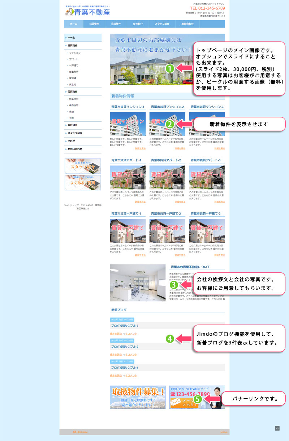
Task: Open 賃貸物件 in the top navigation bar
Action: click(x=94, y=24)
